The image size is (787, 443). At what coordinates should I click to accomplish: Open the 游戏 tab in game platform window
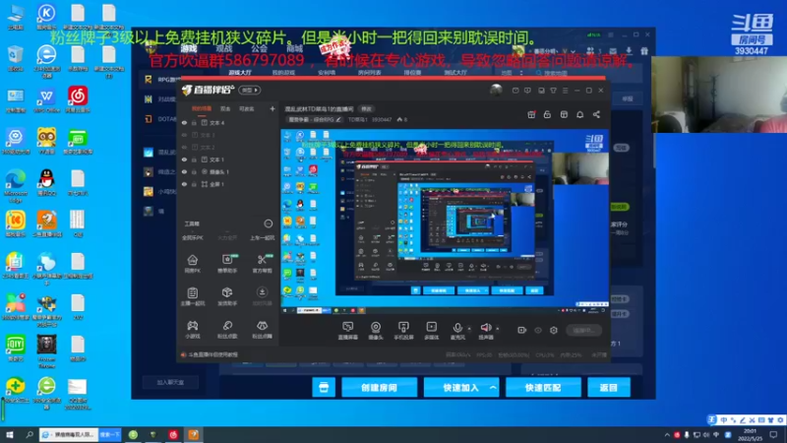189,48
